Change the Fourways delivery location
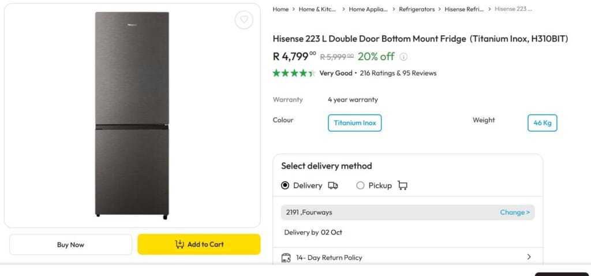This screenshot has height=276, width=591. [514, 212]
